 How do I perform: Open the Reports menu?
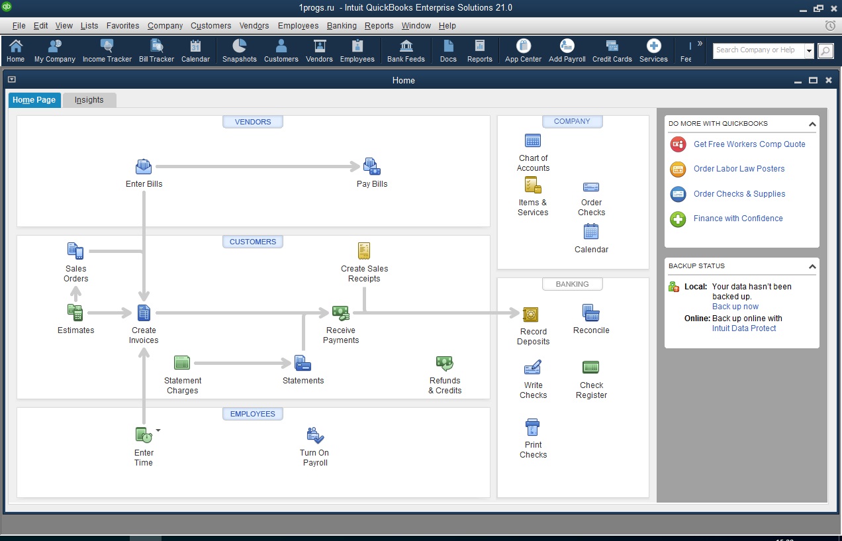pyautogui.click(x=379, y=26)
